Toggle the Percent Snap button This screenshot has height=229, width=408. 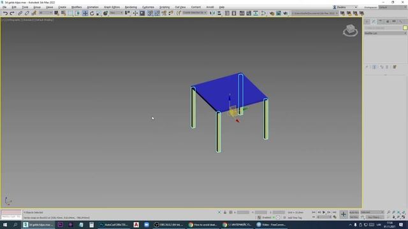pyautogui.click(x=164, y=13)
